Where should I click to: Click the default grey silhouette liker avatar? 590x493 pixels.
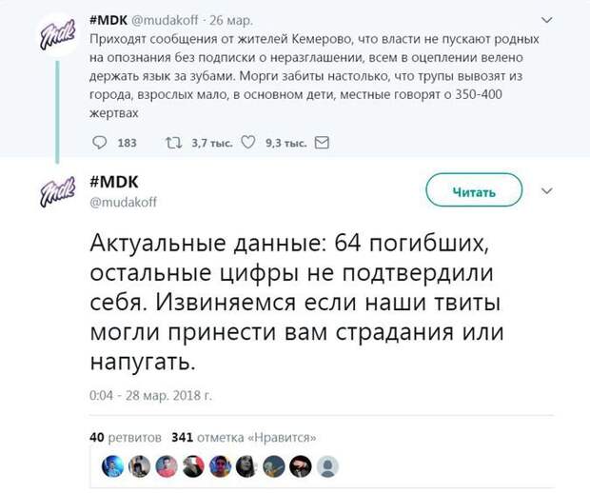pos(328,465)
